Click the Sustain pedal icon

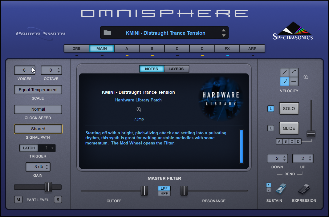[281, 188]
